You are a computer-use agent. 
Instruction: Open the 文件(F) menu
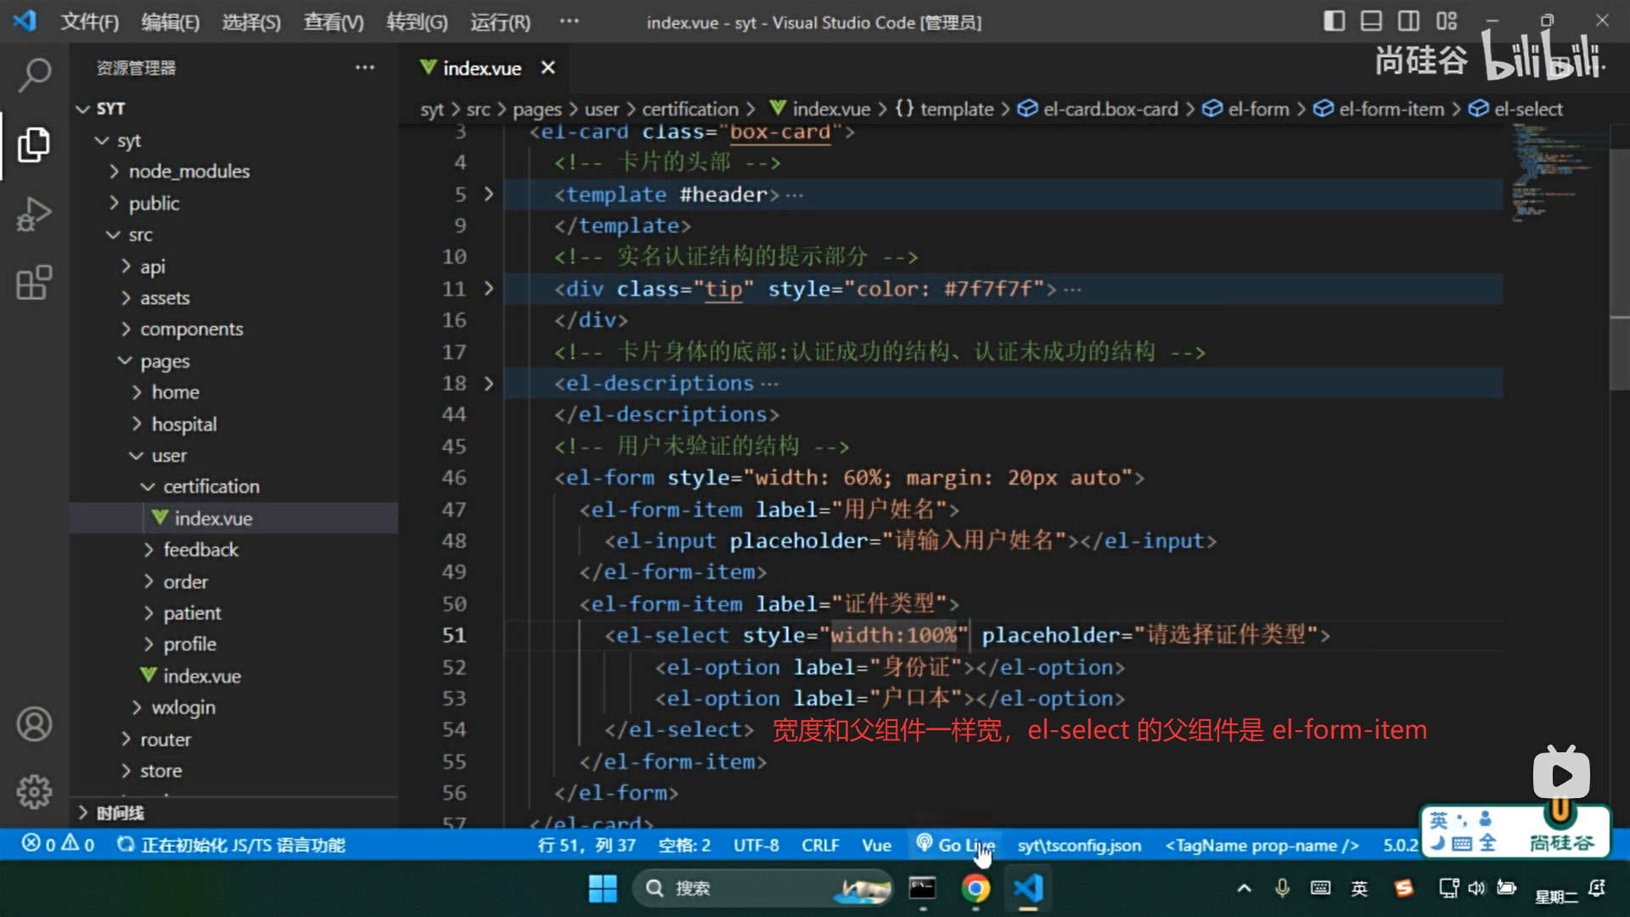[89, 22]
